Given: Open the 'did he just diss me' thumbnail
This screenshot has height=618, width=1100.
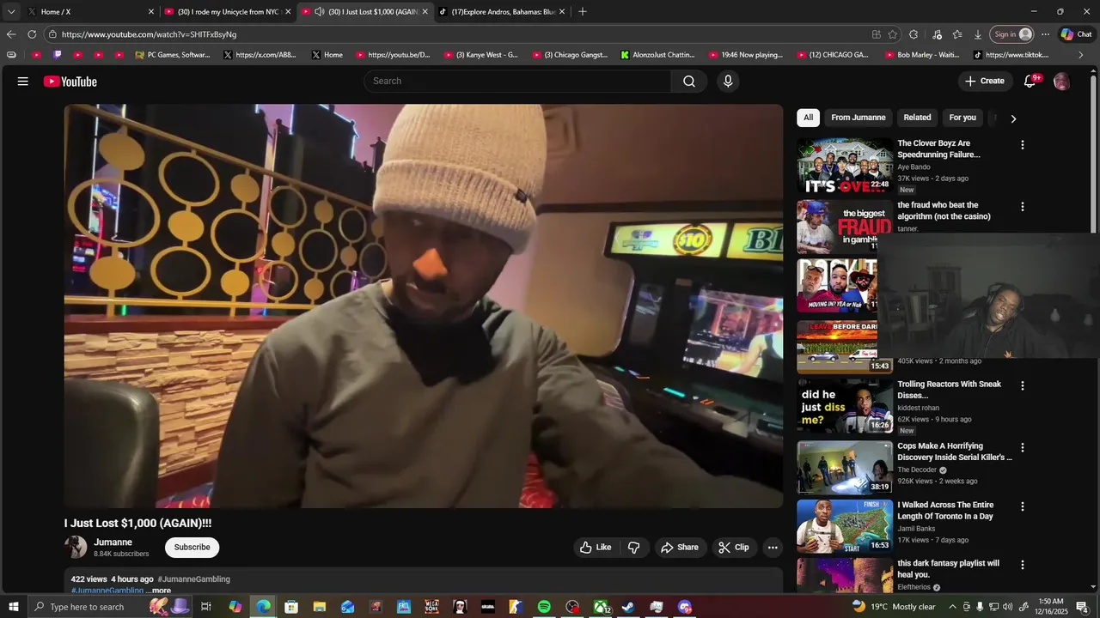Looking at the screenshot, I should coord(844,407).
